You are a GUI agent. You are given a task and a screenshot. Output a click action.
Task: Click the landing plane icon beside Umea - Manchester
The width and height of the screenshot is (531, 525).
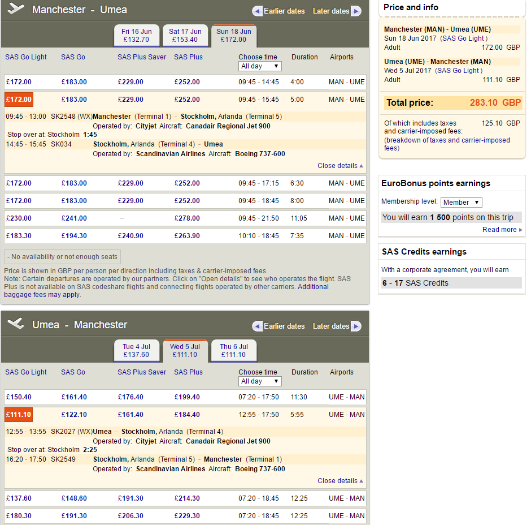pyautogui.click(x=16, y=324)
